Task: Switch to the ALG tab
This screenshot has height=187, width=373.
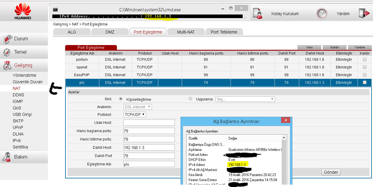Action: (72, 32)
